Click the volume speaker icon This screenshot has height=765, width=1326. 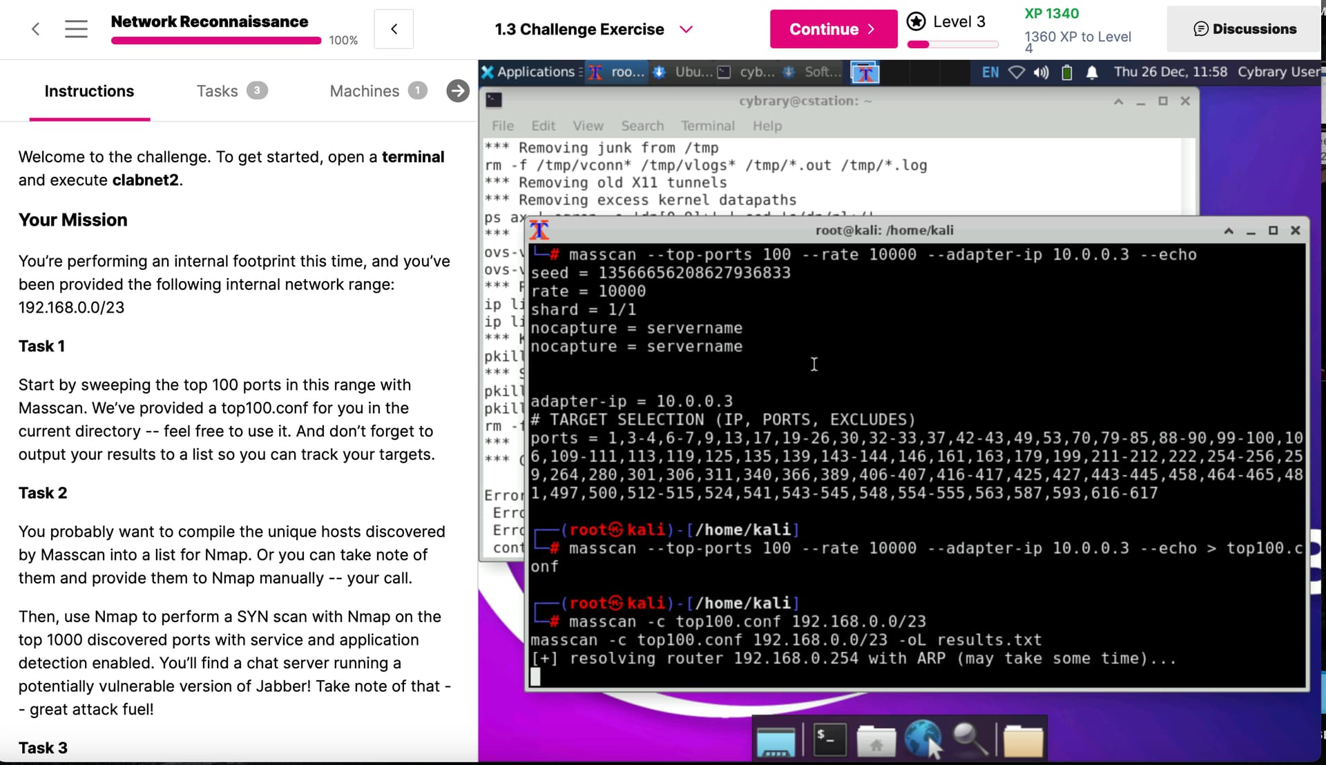pos(1041,72)
